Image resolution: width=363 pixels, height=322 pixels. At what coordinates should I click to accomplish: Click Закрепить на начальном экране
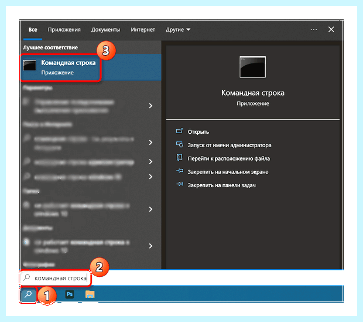[228, 172]
